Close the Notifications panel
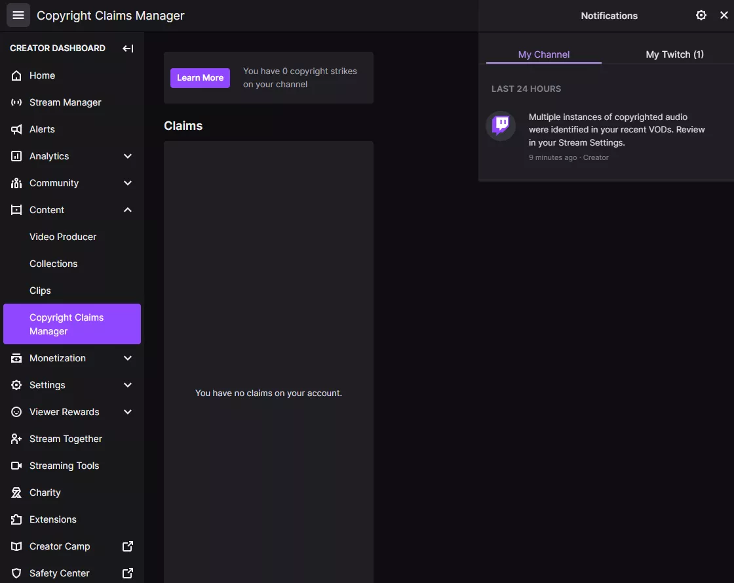Image resolution: width=734 pixels, height=583 pixels. point(724,15)
